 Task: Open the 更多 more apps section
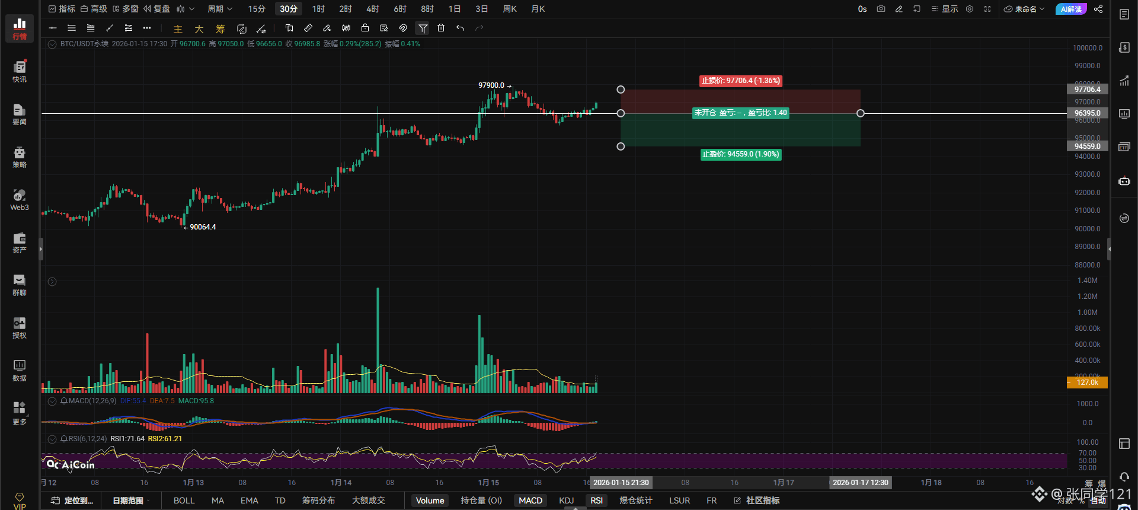20,413
